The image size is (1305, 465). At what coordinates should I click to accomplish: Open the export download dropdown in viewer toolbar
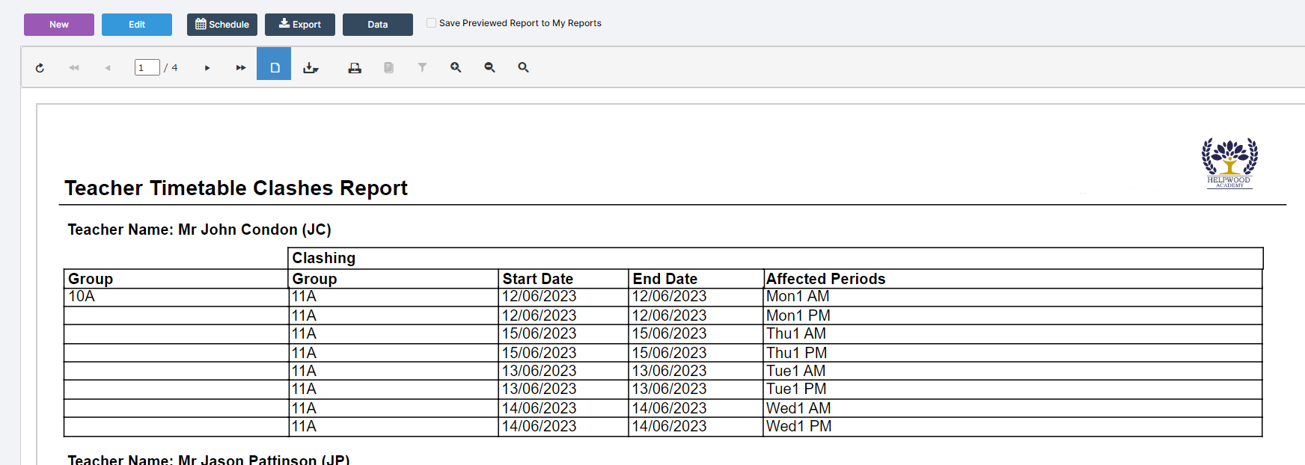tap(311, 68)
